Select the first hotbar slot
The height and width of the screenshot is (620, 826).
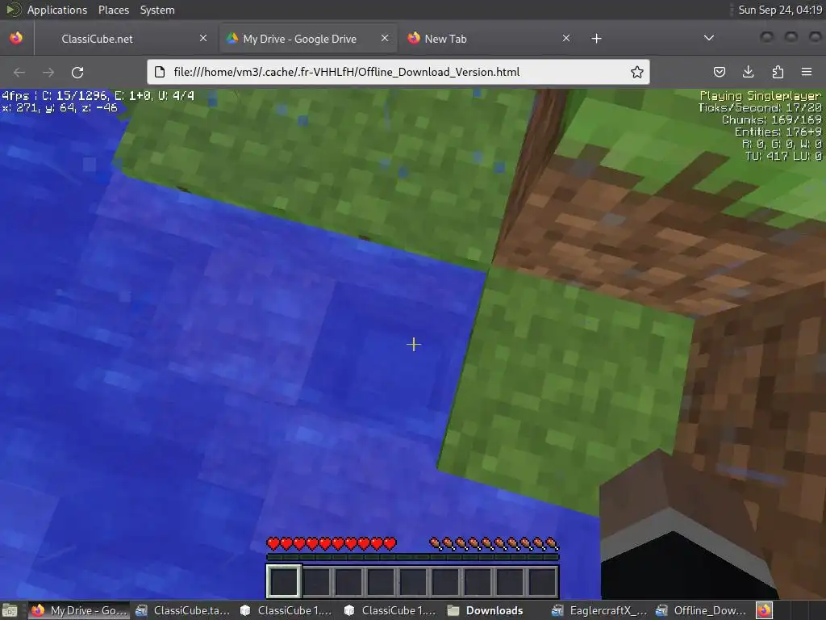point(284,580)
